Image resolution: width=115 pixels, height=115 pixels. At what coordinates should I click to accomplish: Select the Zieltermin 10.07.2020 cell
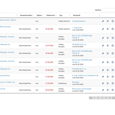[x=49, y=46]
